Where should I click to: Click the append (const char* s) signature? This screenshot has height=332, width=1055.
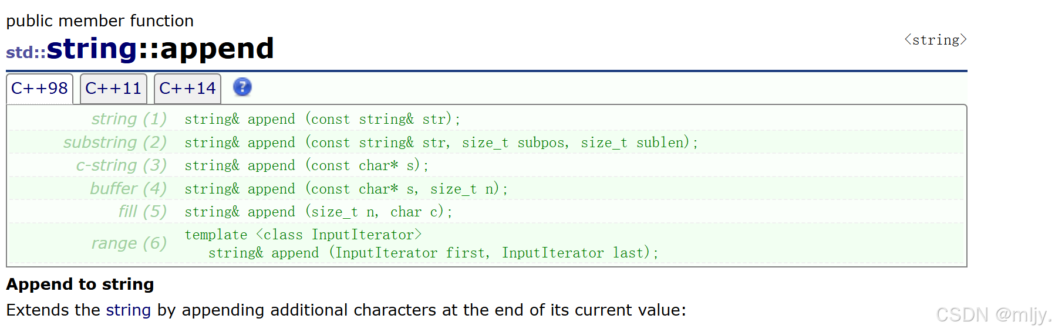[306, 165]
